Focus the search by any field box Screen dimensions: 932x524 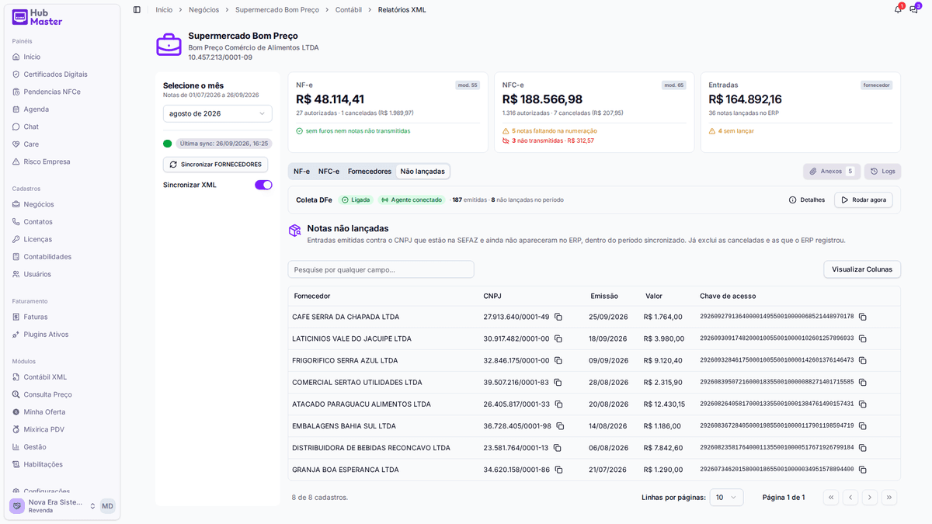click(x=381, y=269)
